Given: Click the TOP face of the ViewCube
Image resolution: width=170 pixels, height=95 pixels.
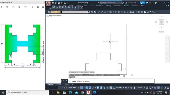Looking at the screenshot, I should click(x=161, y=22).
